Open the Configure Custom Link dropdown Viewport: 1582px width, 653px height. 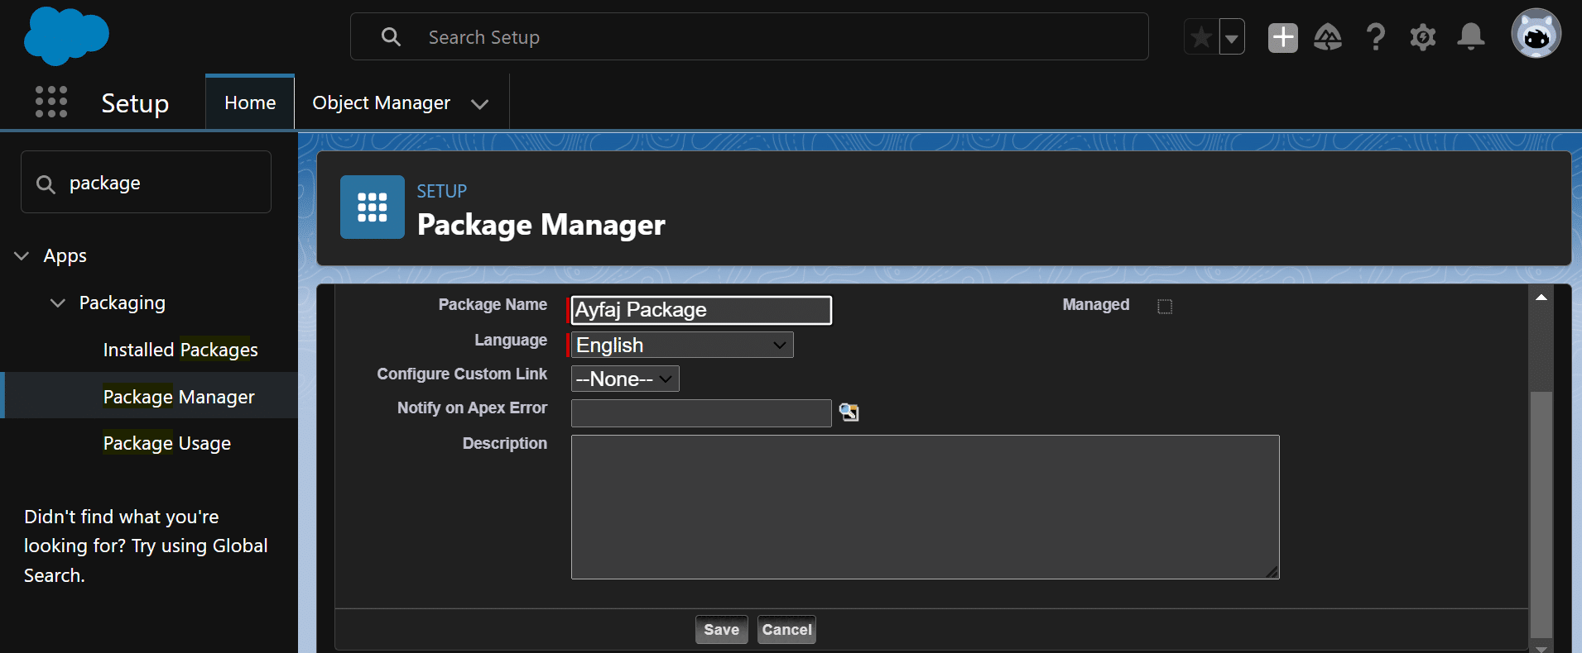coord(625,379)
